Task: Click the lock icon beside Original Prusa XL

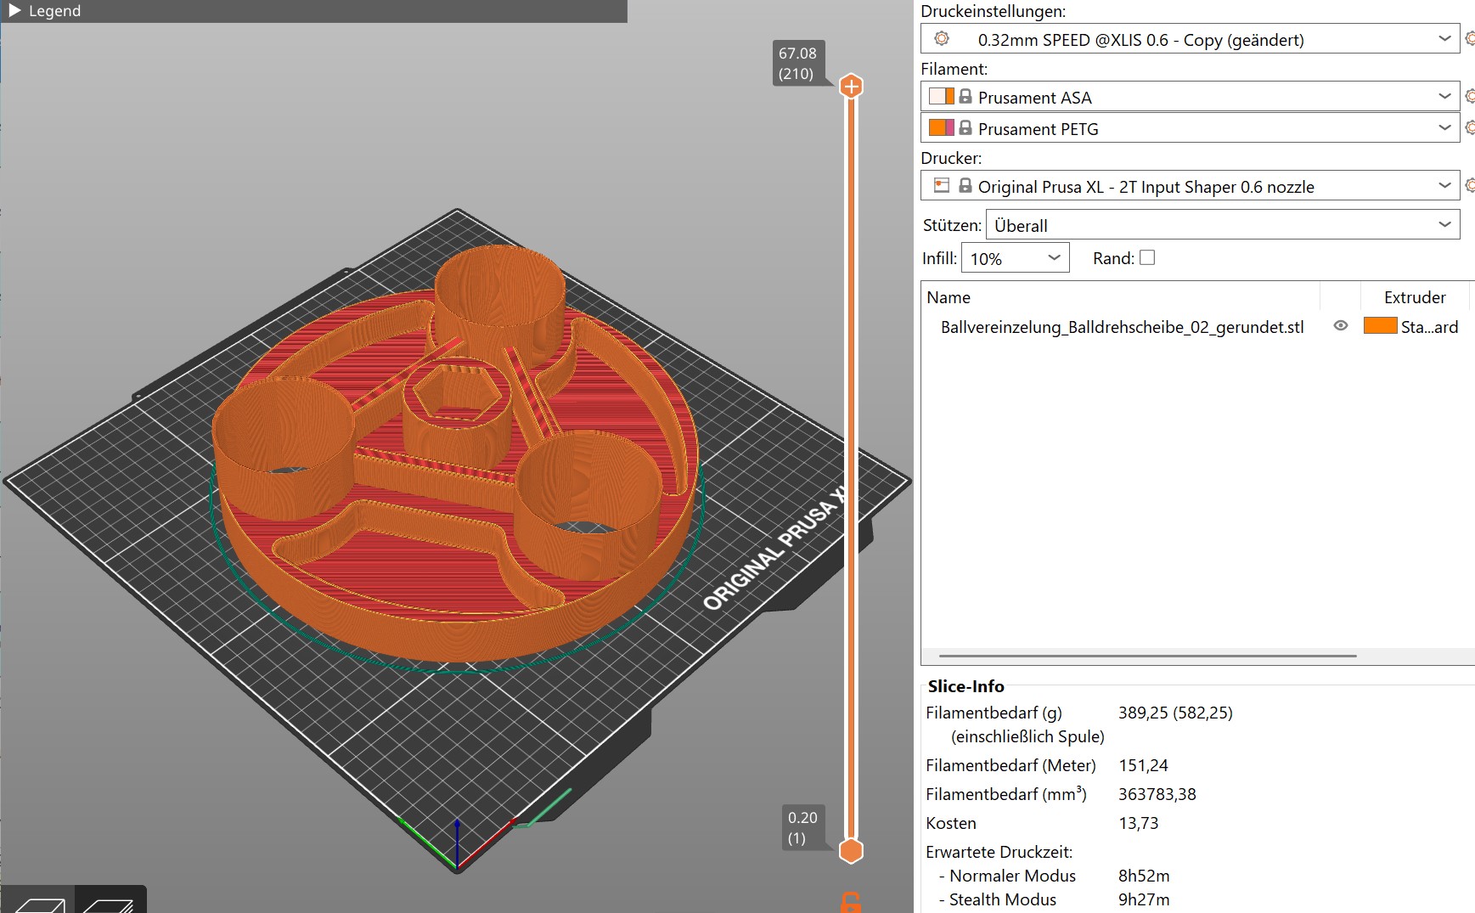Action: pos(966,185)
